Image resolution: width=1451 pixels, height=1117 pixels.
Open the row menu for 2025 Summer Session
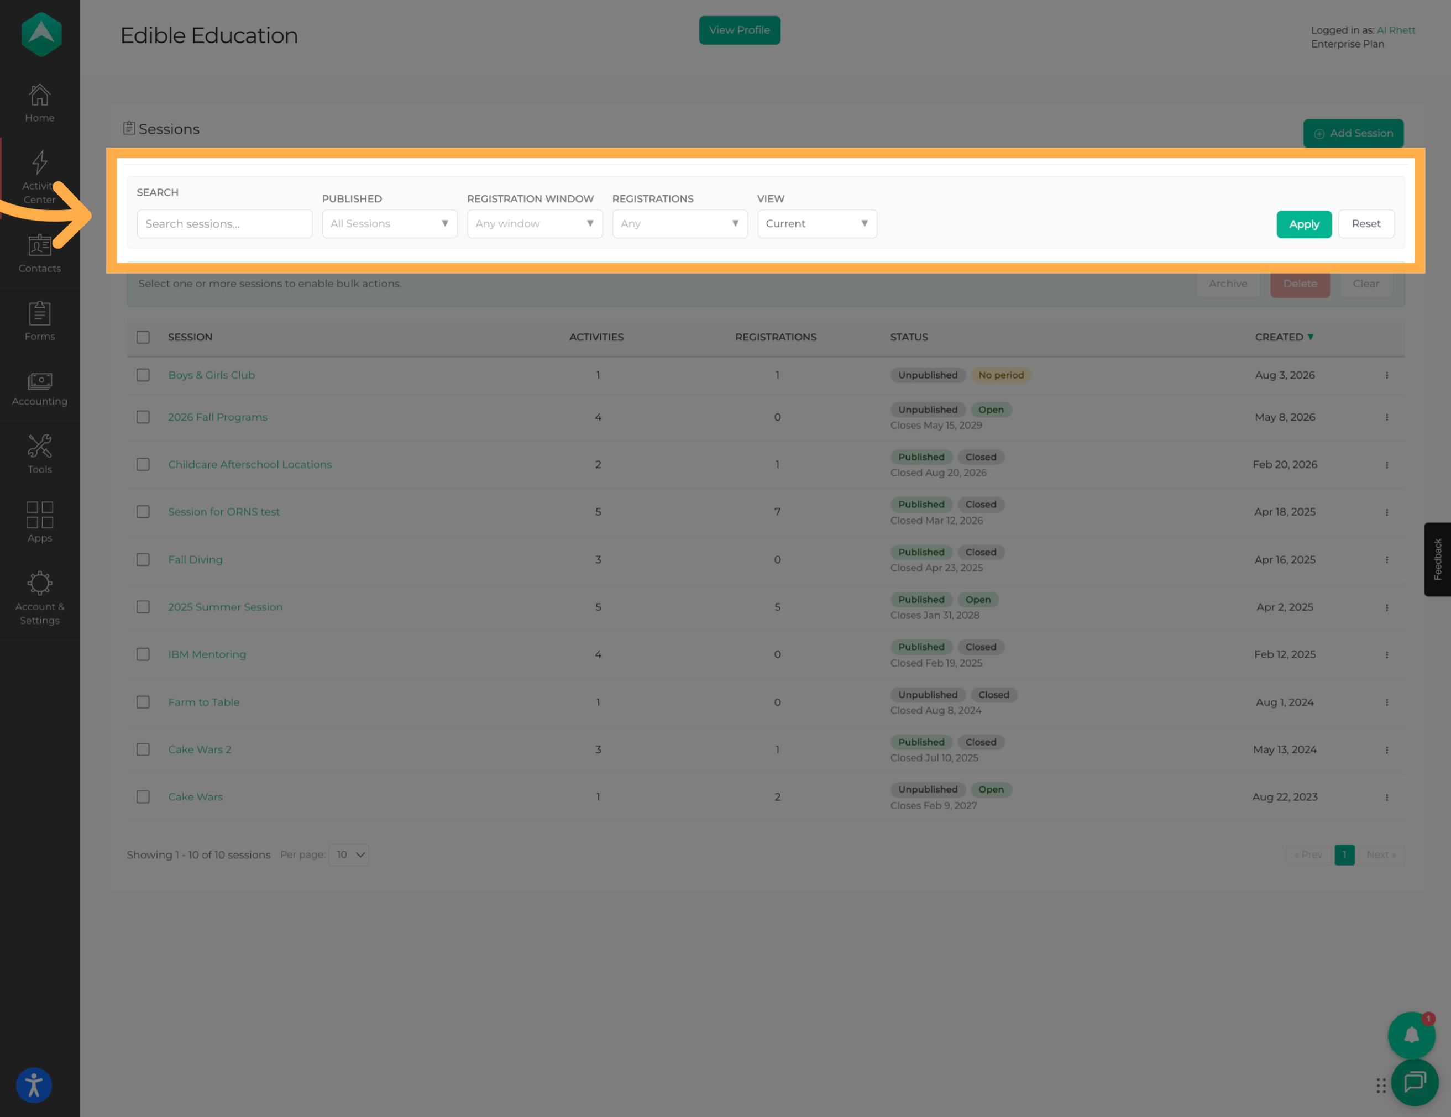click(1386, 607)
